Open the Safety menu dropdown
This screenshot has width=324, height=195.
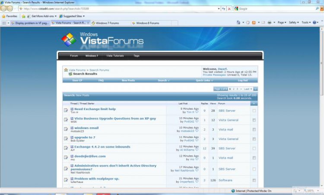[294, 22]
